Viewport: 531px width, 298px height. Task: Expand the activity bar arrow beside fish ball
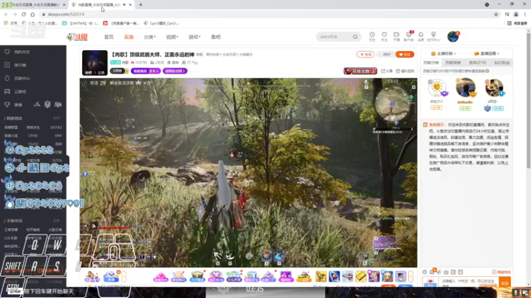pyautogui.click(x=124, y=276)
